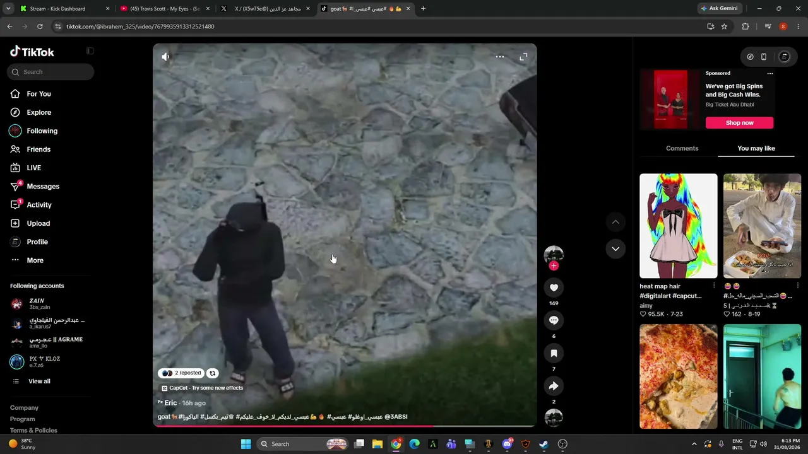Reload the page in Chrome
This screenshot has width=808, height=454.
click(x=40, y=26)
